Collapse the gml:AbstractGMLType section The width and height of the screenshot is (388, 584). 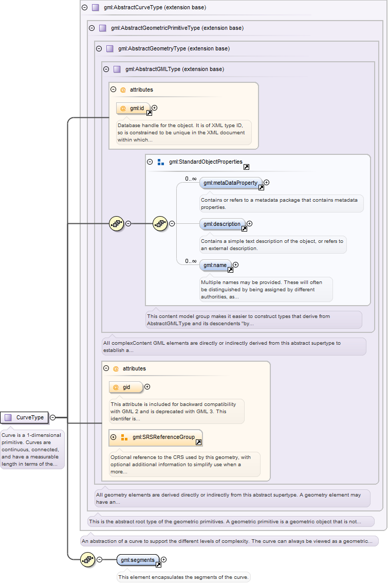106,69
